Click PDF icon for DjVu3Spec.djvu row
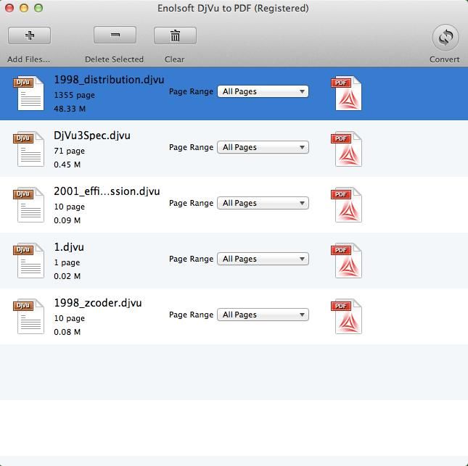Viewport: 468px width, 466px height. [348, 149]
